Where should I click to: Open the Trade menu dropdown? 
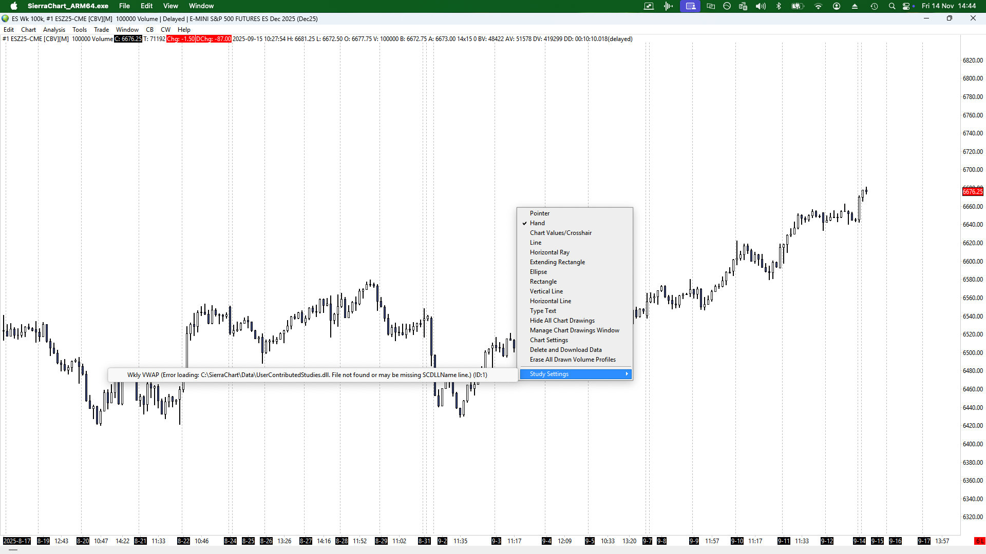(x=101, y=30)
